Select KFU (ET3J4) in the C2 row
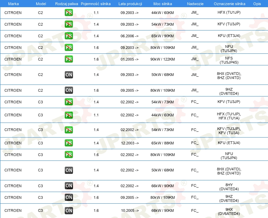The width and height of the screenshot is (268, 218). pos(229,36)
